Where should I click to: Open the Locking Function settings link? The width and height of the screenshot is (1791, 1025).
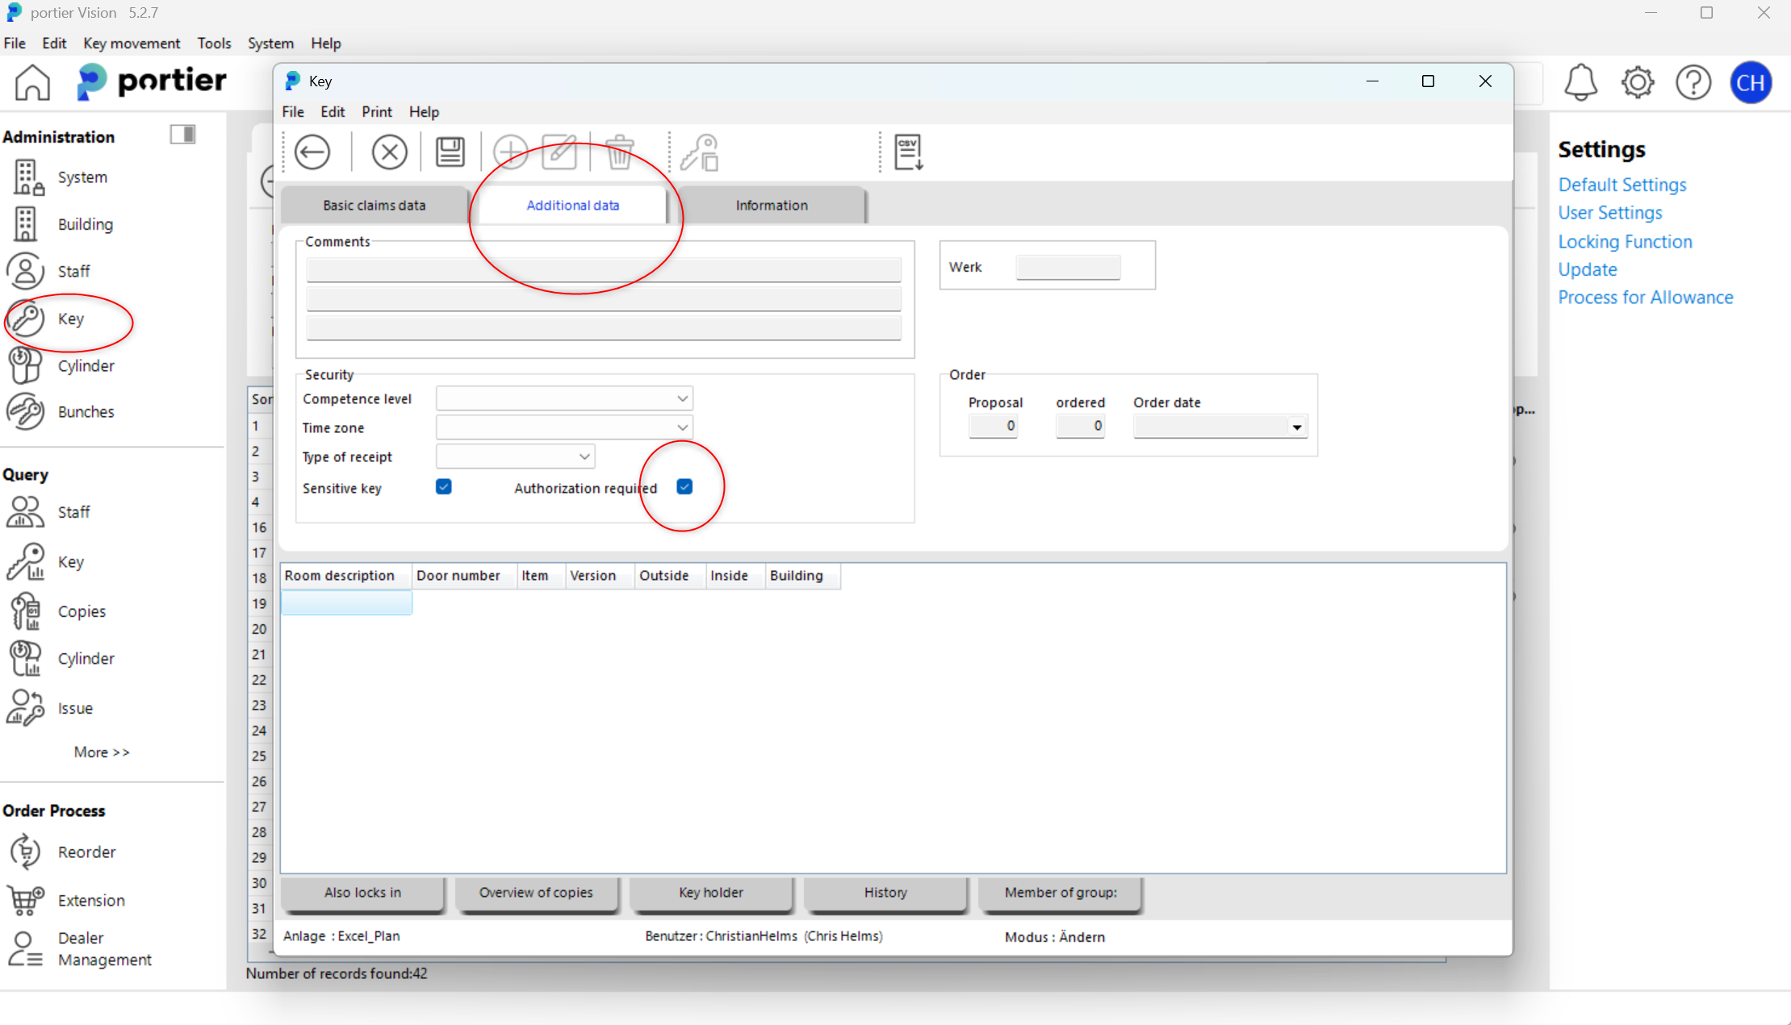(1625, 241)
